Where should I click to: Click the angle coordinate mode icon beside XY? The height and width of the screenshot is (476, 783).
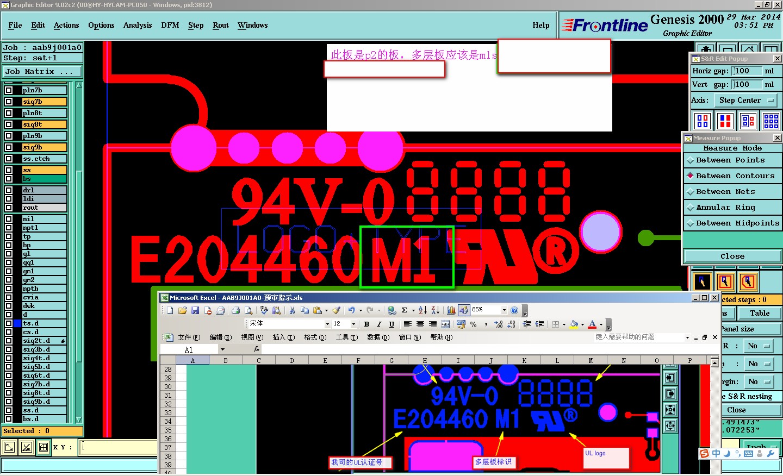pyautogui.click(x=26, y=447)
